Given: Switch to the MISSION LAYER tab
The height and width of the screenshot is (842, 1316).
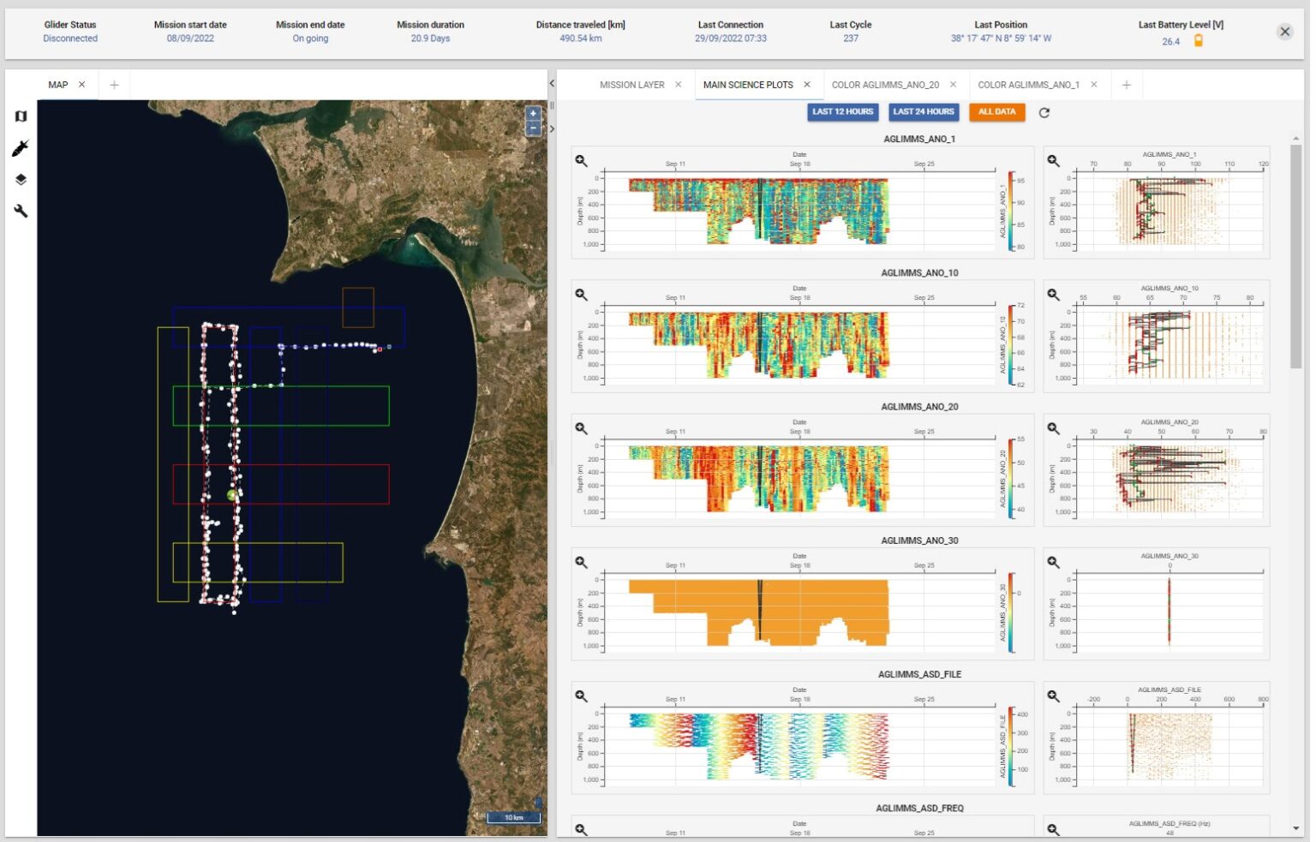Looking at the screenshot, I should tap(631, 85).
